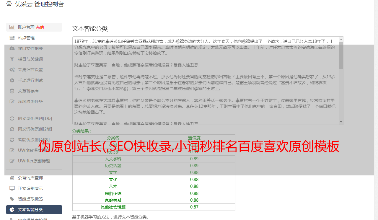Click the funnel icon for 栏目与关键词

click(12, 59)
